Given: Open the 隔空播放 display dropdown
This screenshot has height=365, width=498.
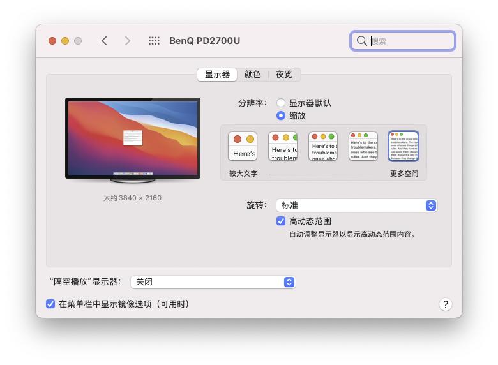Looking at the screenshot, I should (213, 282).
